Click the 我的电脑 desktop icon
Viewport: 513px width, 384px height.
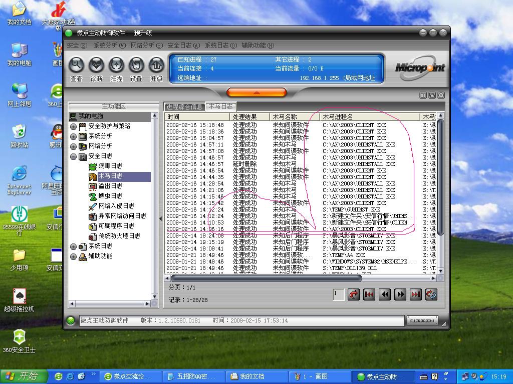19,54
